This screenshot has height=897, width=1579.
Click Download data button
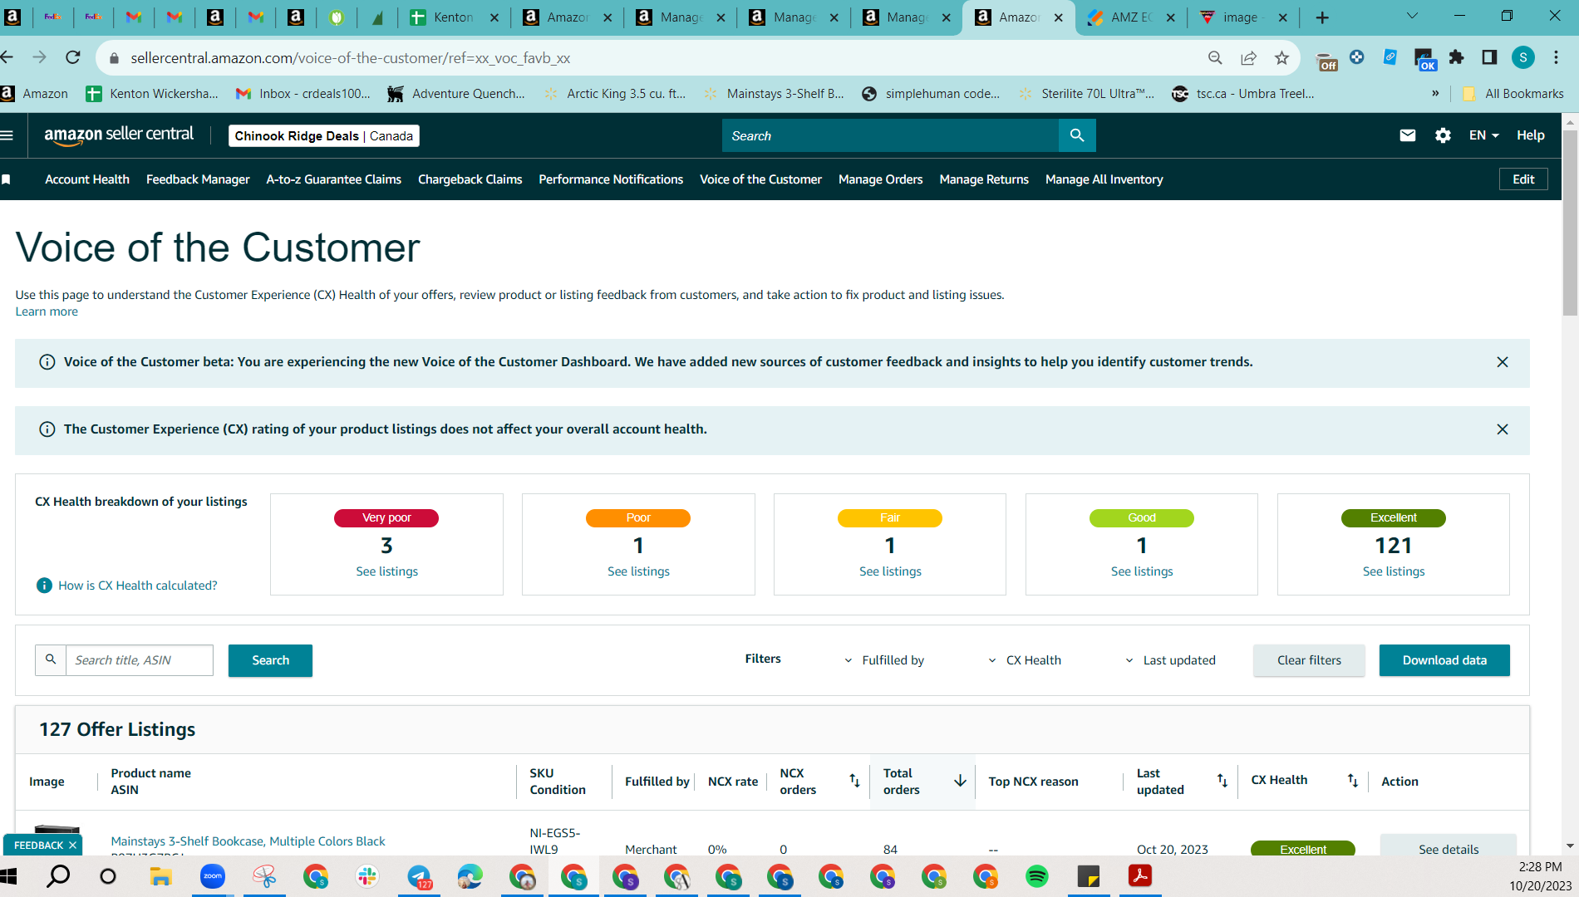1444,660
